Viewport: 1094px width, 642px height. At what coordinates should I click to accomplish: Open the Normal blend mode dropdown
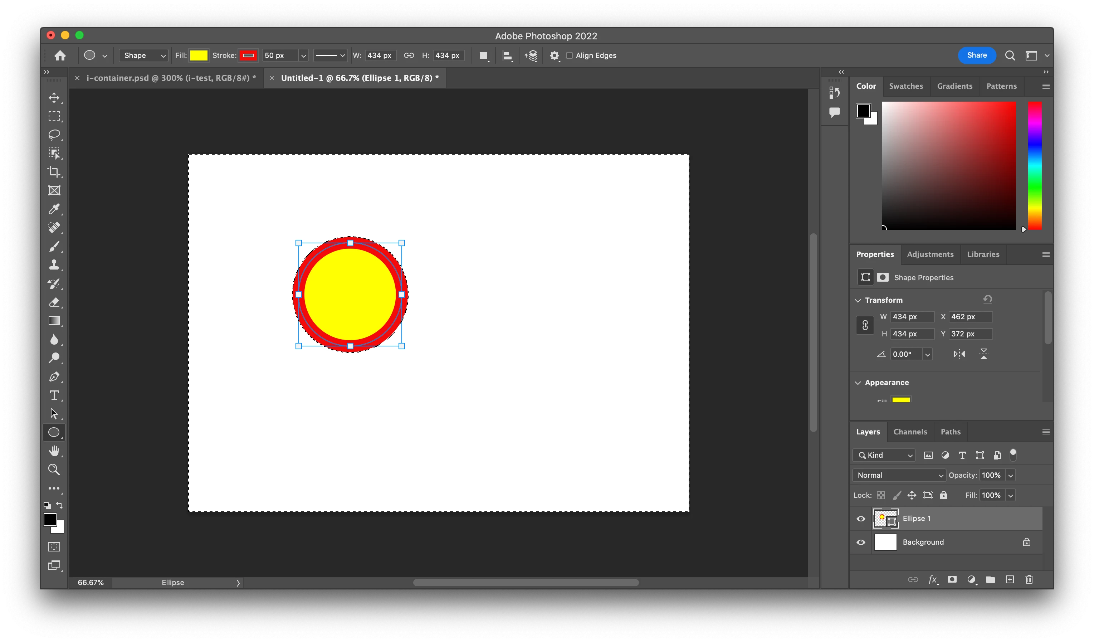point(899,475)
